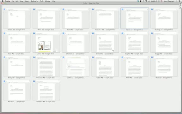182x114 pixels.
Task: Click the 'Sexton Ad - Google Docs' label
Action: tap(105, 54)
